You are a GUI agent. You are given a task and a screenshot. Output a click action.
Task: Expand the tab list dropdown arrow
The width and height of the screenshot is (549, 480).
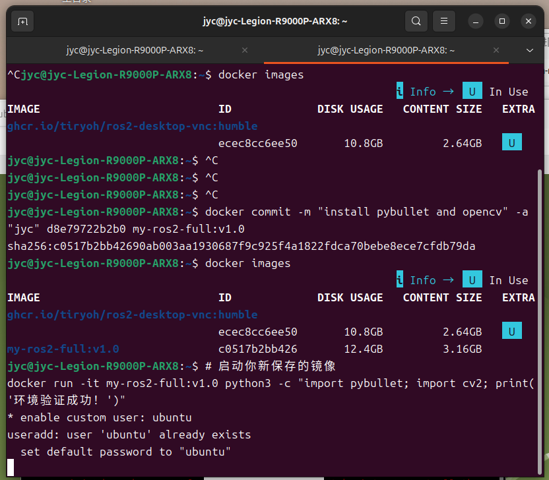(530, 50)
